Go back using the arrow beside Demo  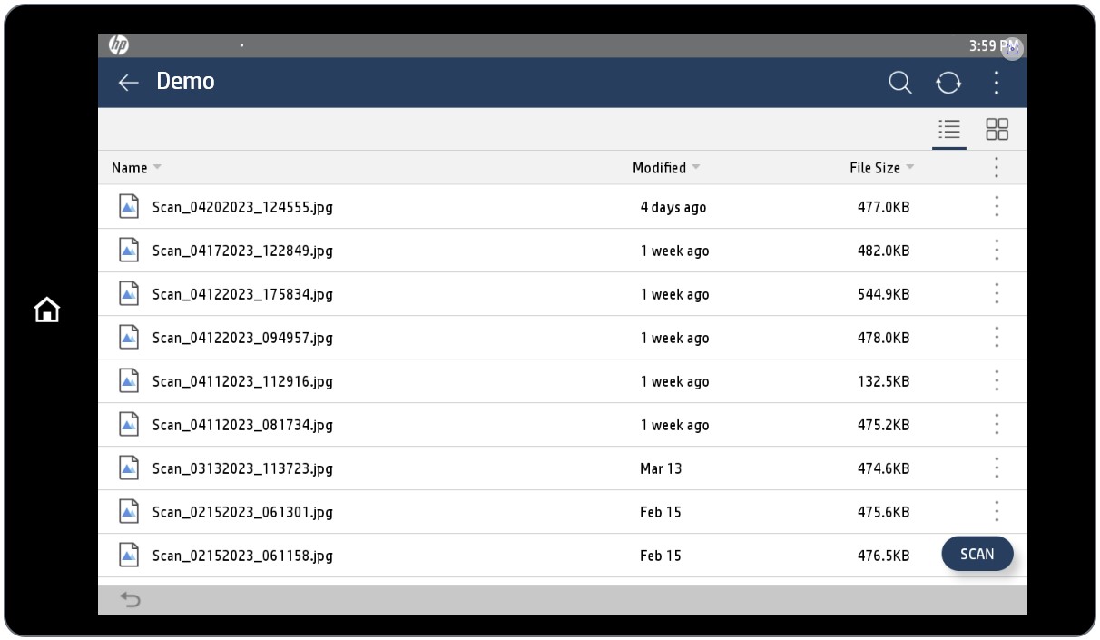tap(128, 83)
